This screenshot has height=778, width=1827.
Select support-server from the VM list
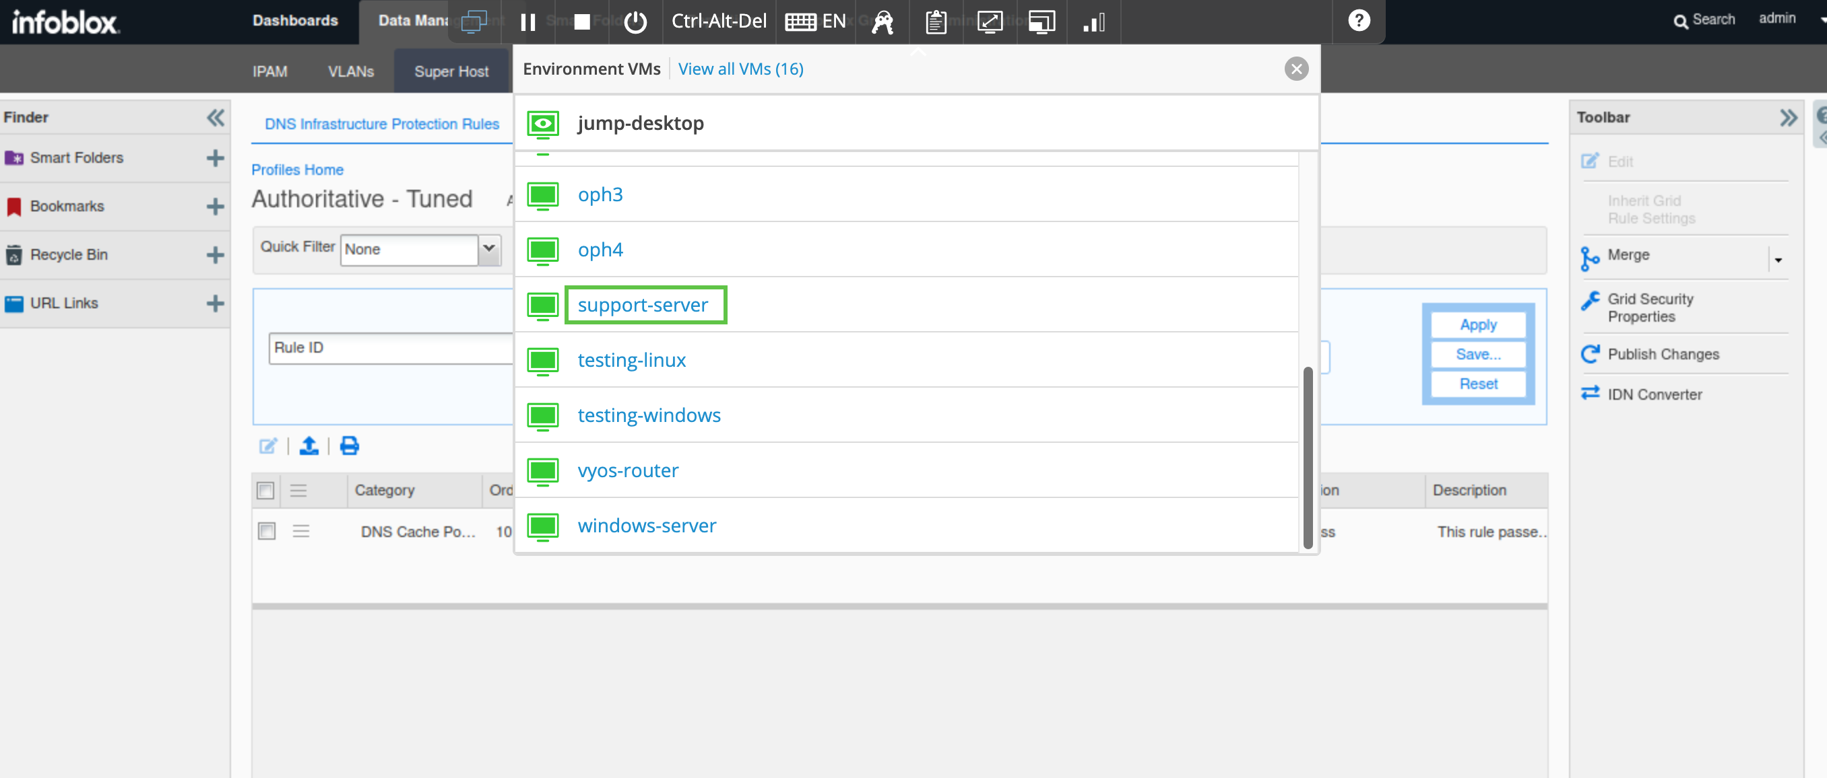642,305
